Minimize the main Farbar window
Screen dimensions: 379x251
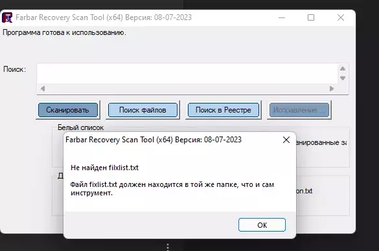282,17
